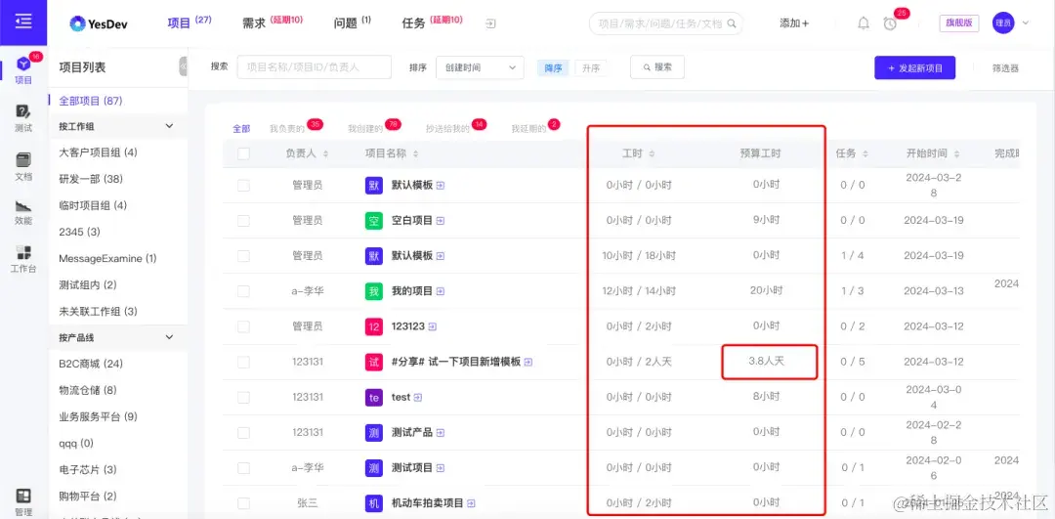Open link icon beside 机动车拍卖项目
The image size is (1055, 519).
tap(472, 503)
